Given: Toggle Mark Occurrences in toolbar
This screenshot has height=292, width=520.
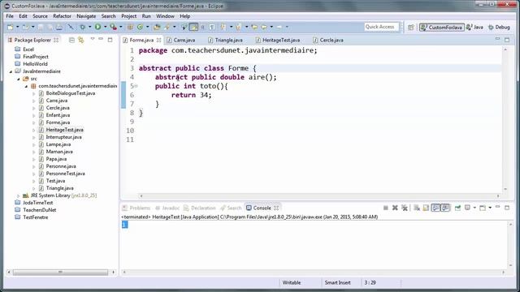Looking at the screenshot, I should pyautogui.click(x=193, y=27).
